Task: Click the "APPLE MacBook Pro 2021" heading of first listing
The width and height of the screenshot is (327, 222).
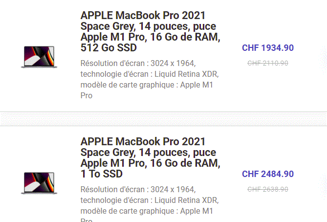Action: [143, 16]
